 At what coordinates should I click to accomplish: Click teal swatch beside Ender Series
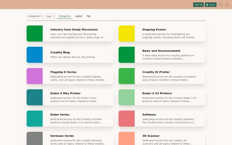35,119
